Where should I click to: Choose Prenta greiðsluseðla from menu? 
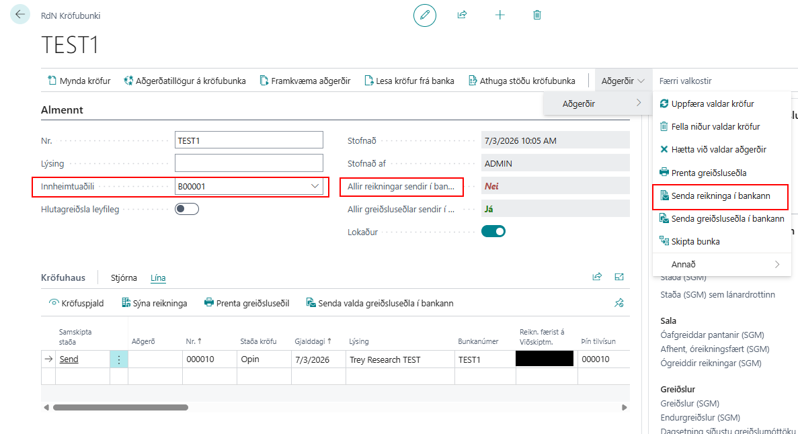[721, 173]
